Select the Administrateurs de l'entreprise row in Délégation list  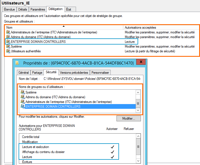(102, 32)
